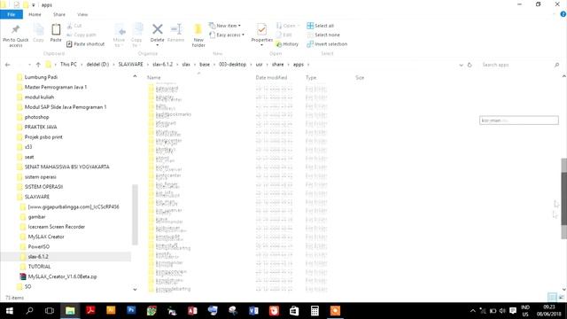
Task: Open the Properties ribbon button
Action: click(x=262, y=35)
